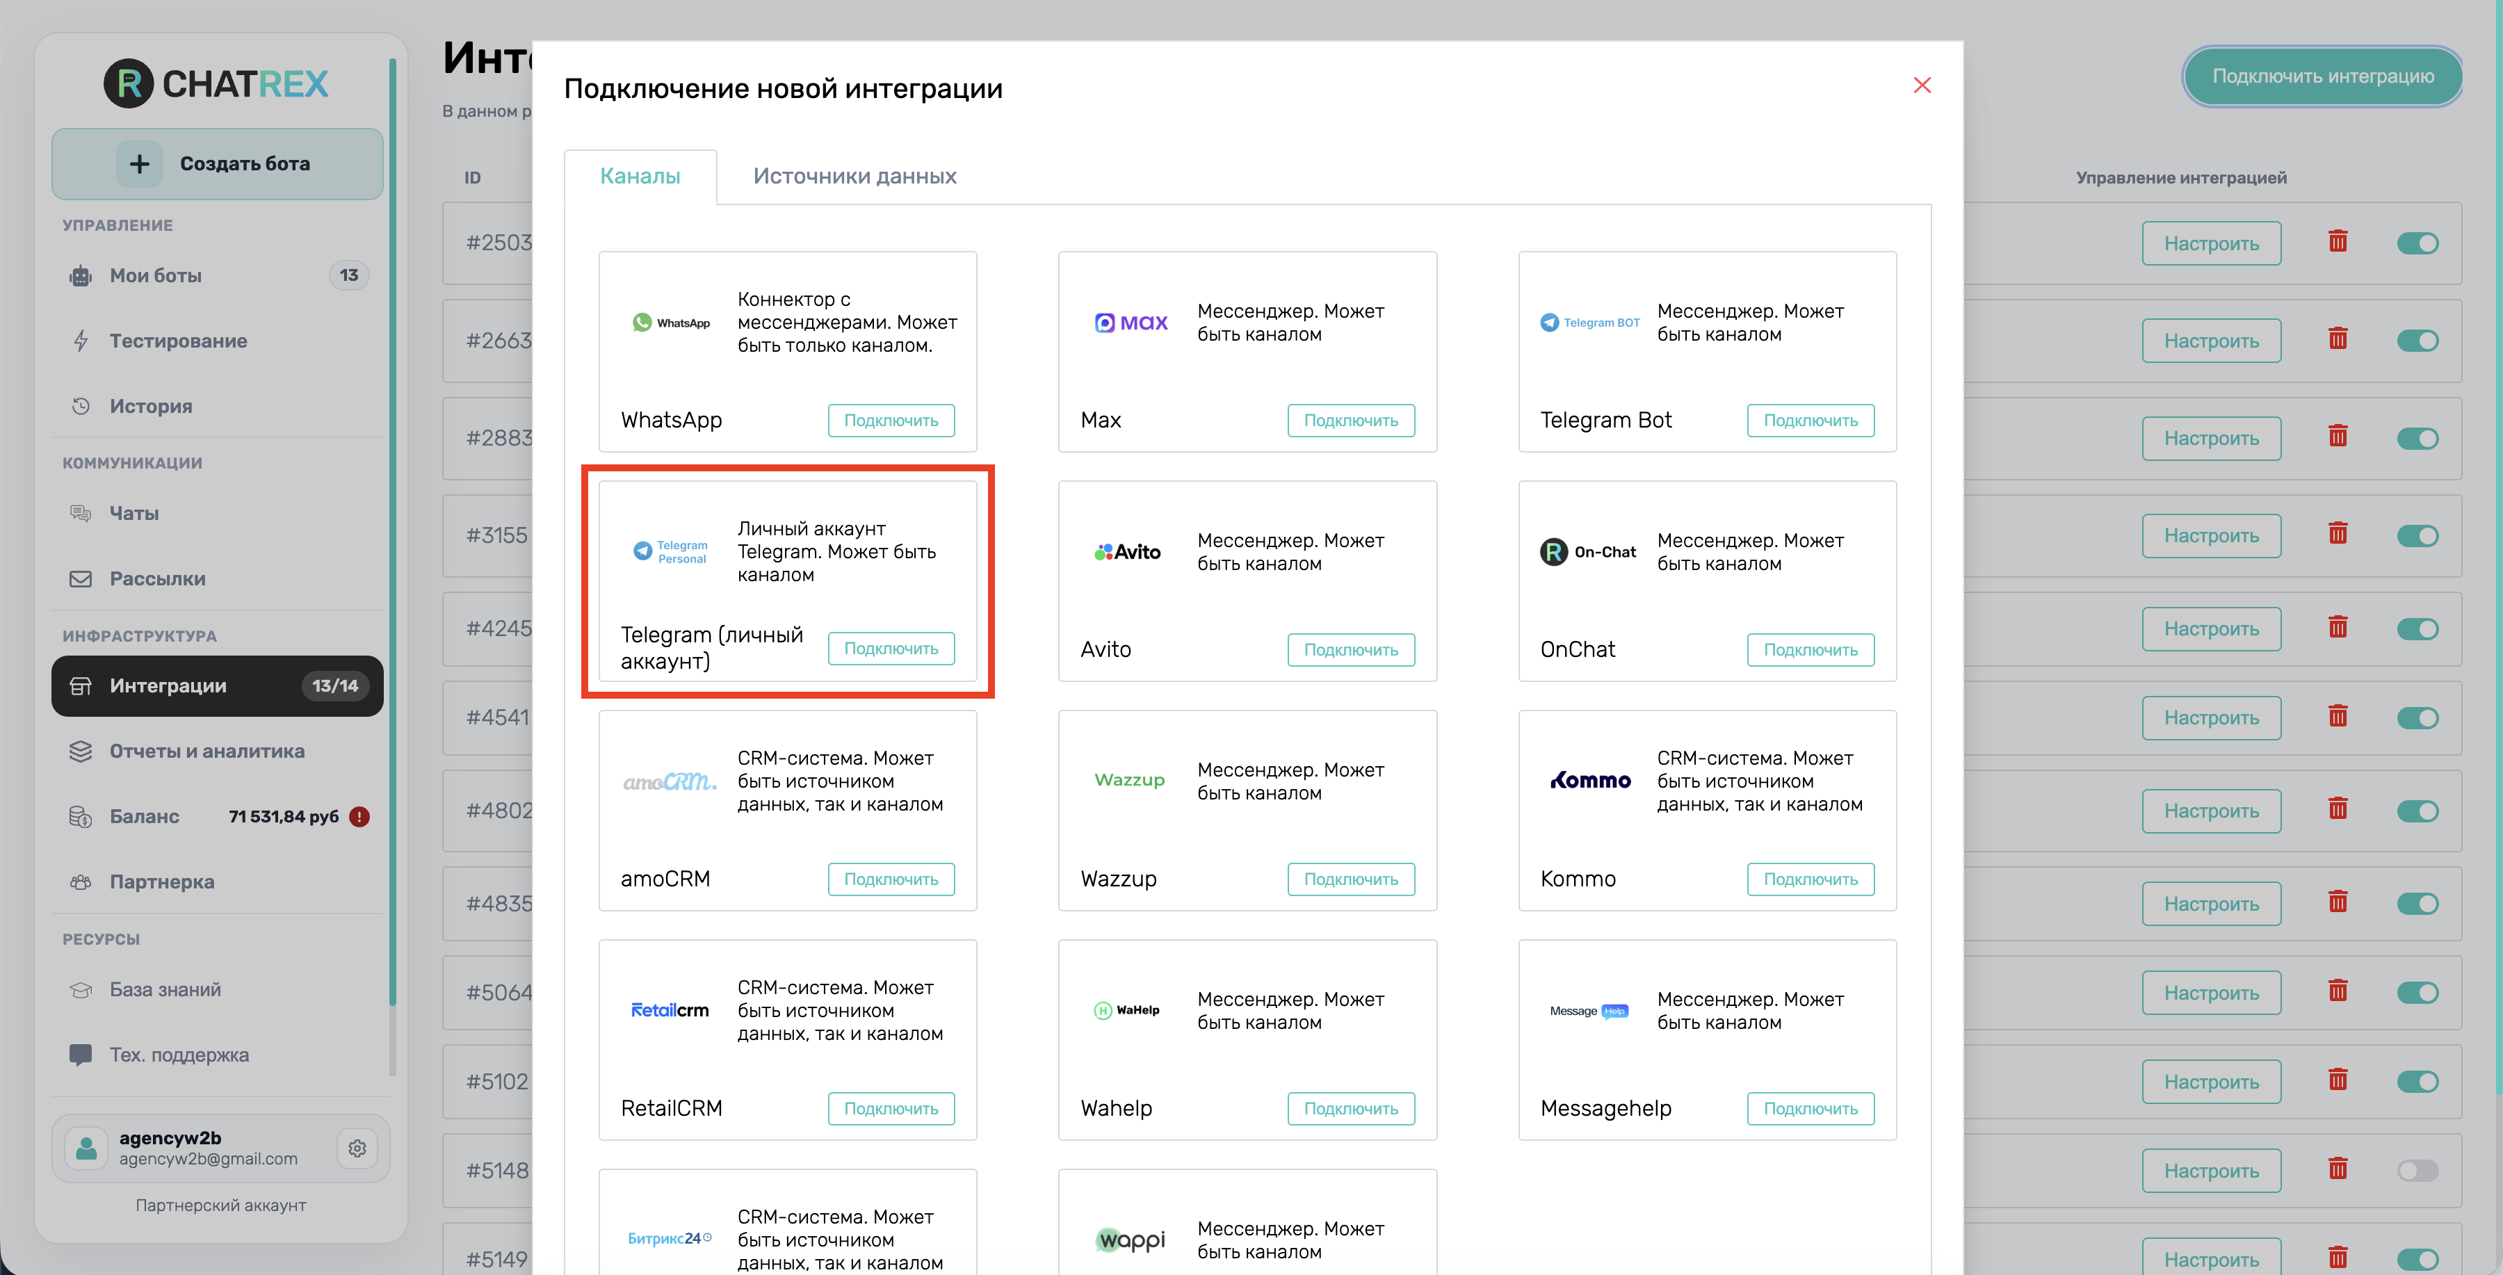Click the amoCRM logo in its card
This screenshot has height=1275, width=2503.
670,781
